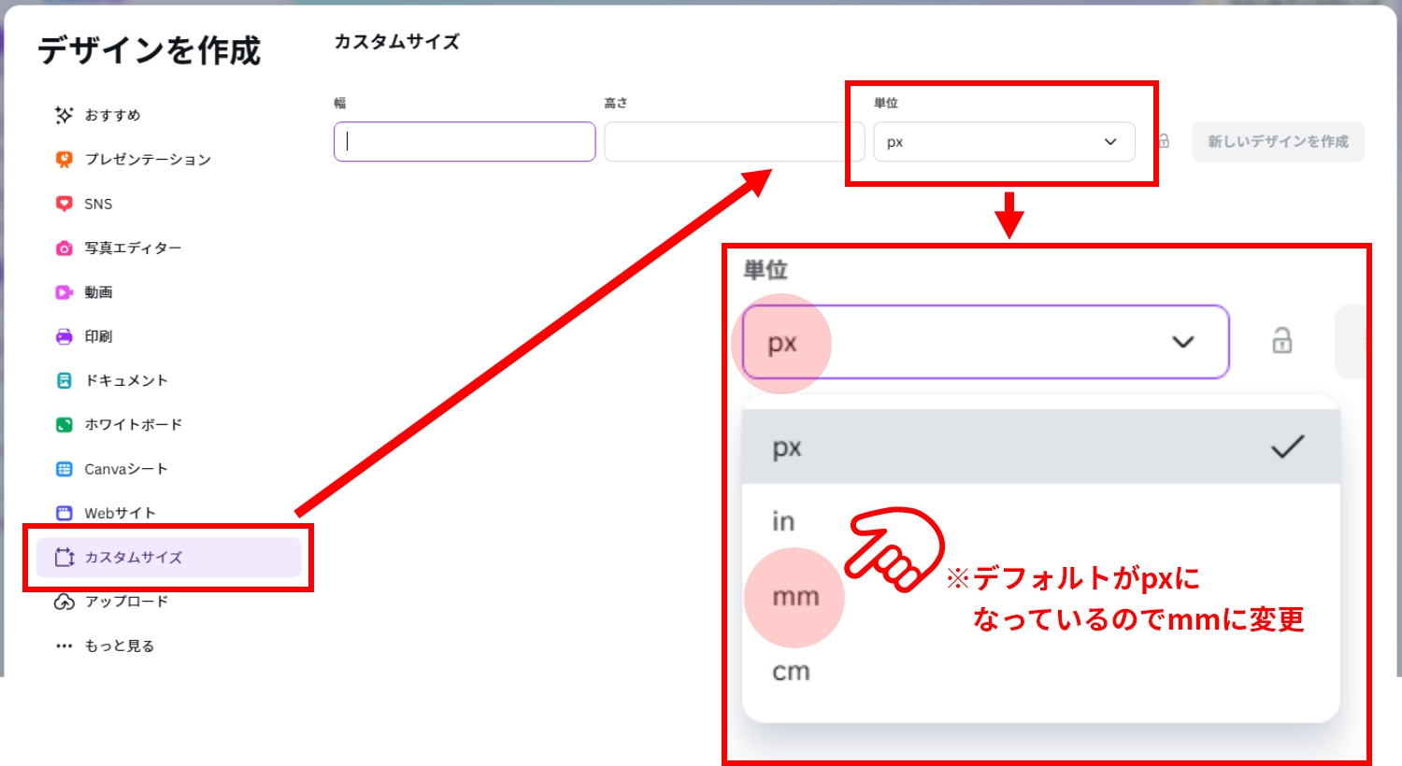This screenshot has width=1402, height=766.
Task: Click inside the 幅 width input field
Action: [x=463, y=141]
